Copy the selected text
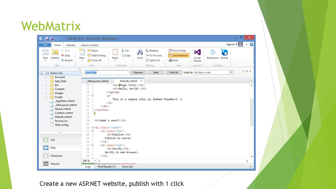This screenshot has height=189, width=336. 126,55
